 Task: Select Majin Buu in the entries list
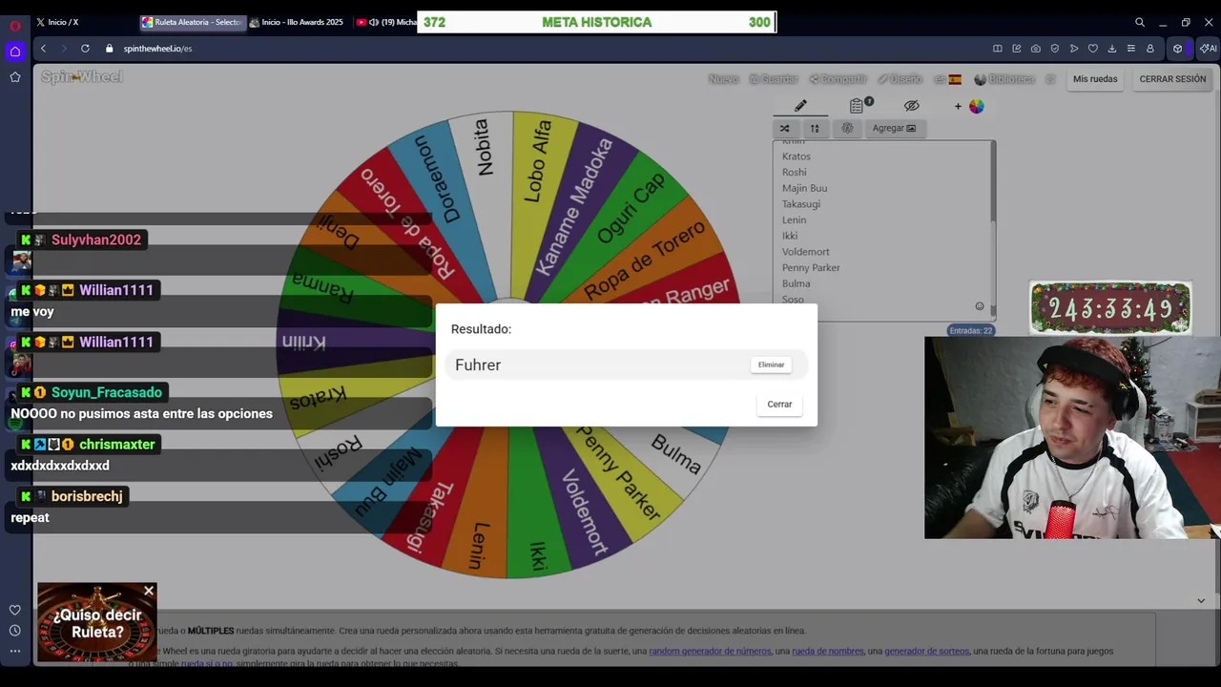(x=804, y=188)
